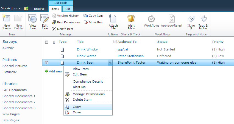Image resolution: width=234 pixels, height=124 pixels.
Task: Expand the New Item dropdown arrow
Action: (10, 29)
